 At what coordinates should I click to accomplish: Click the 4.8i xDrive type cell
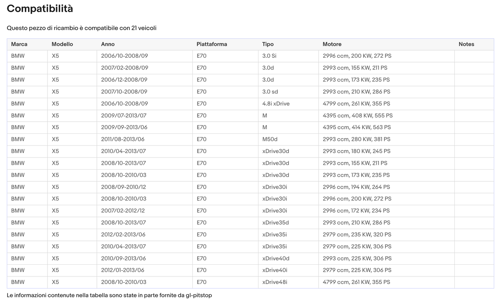click(276, 104)
